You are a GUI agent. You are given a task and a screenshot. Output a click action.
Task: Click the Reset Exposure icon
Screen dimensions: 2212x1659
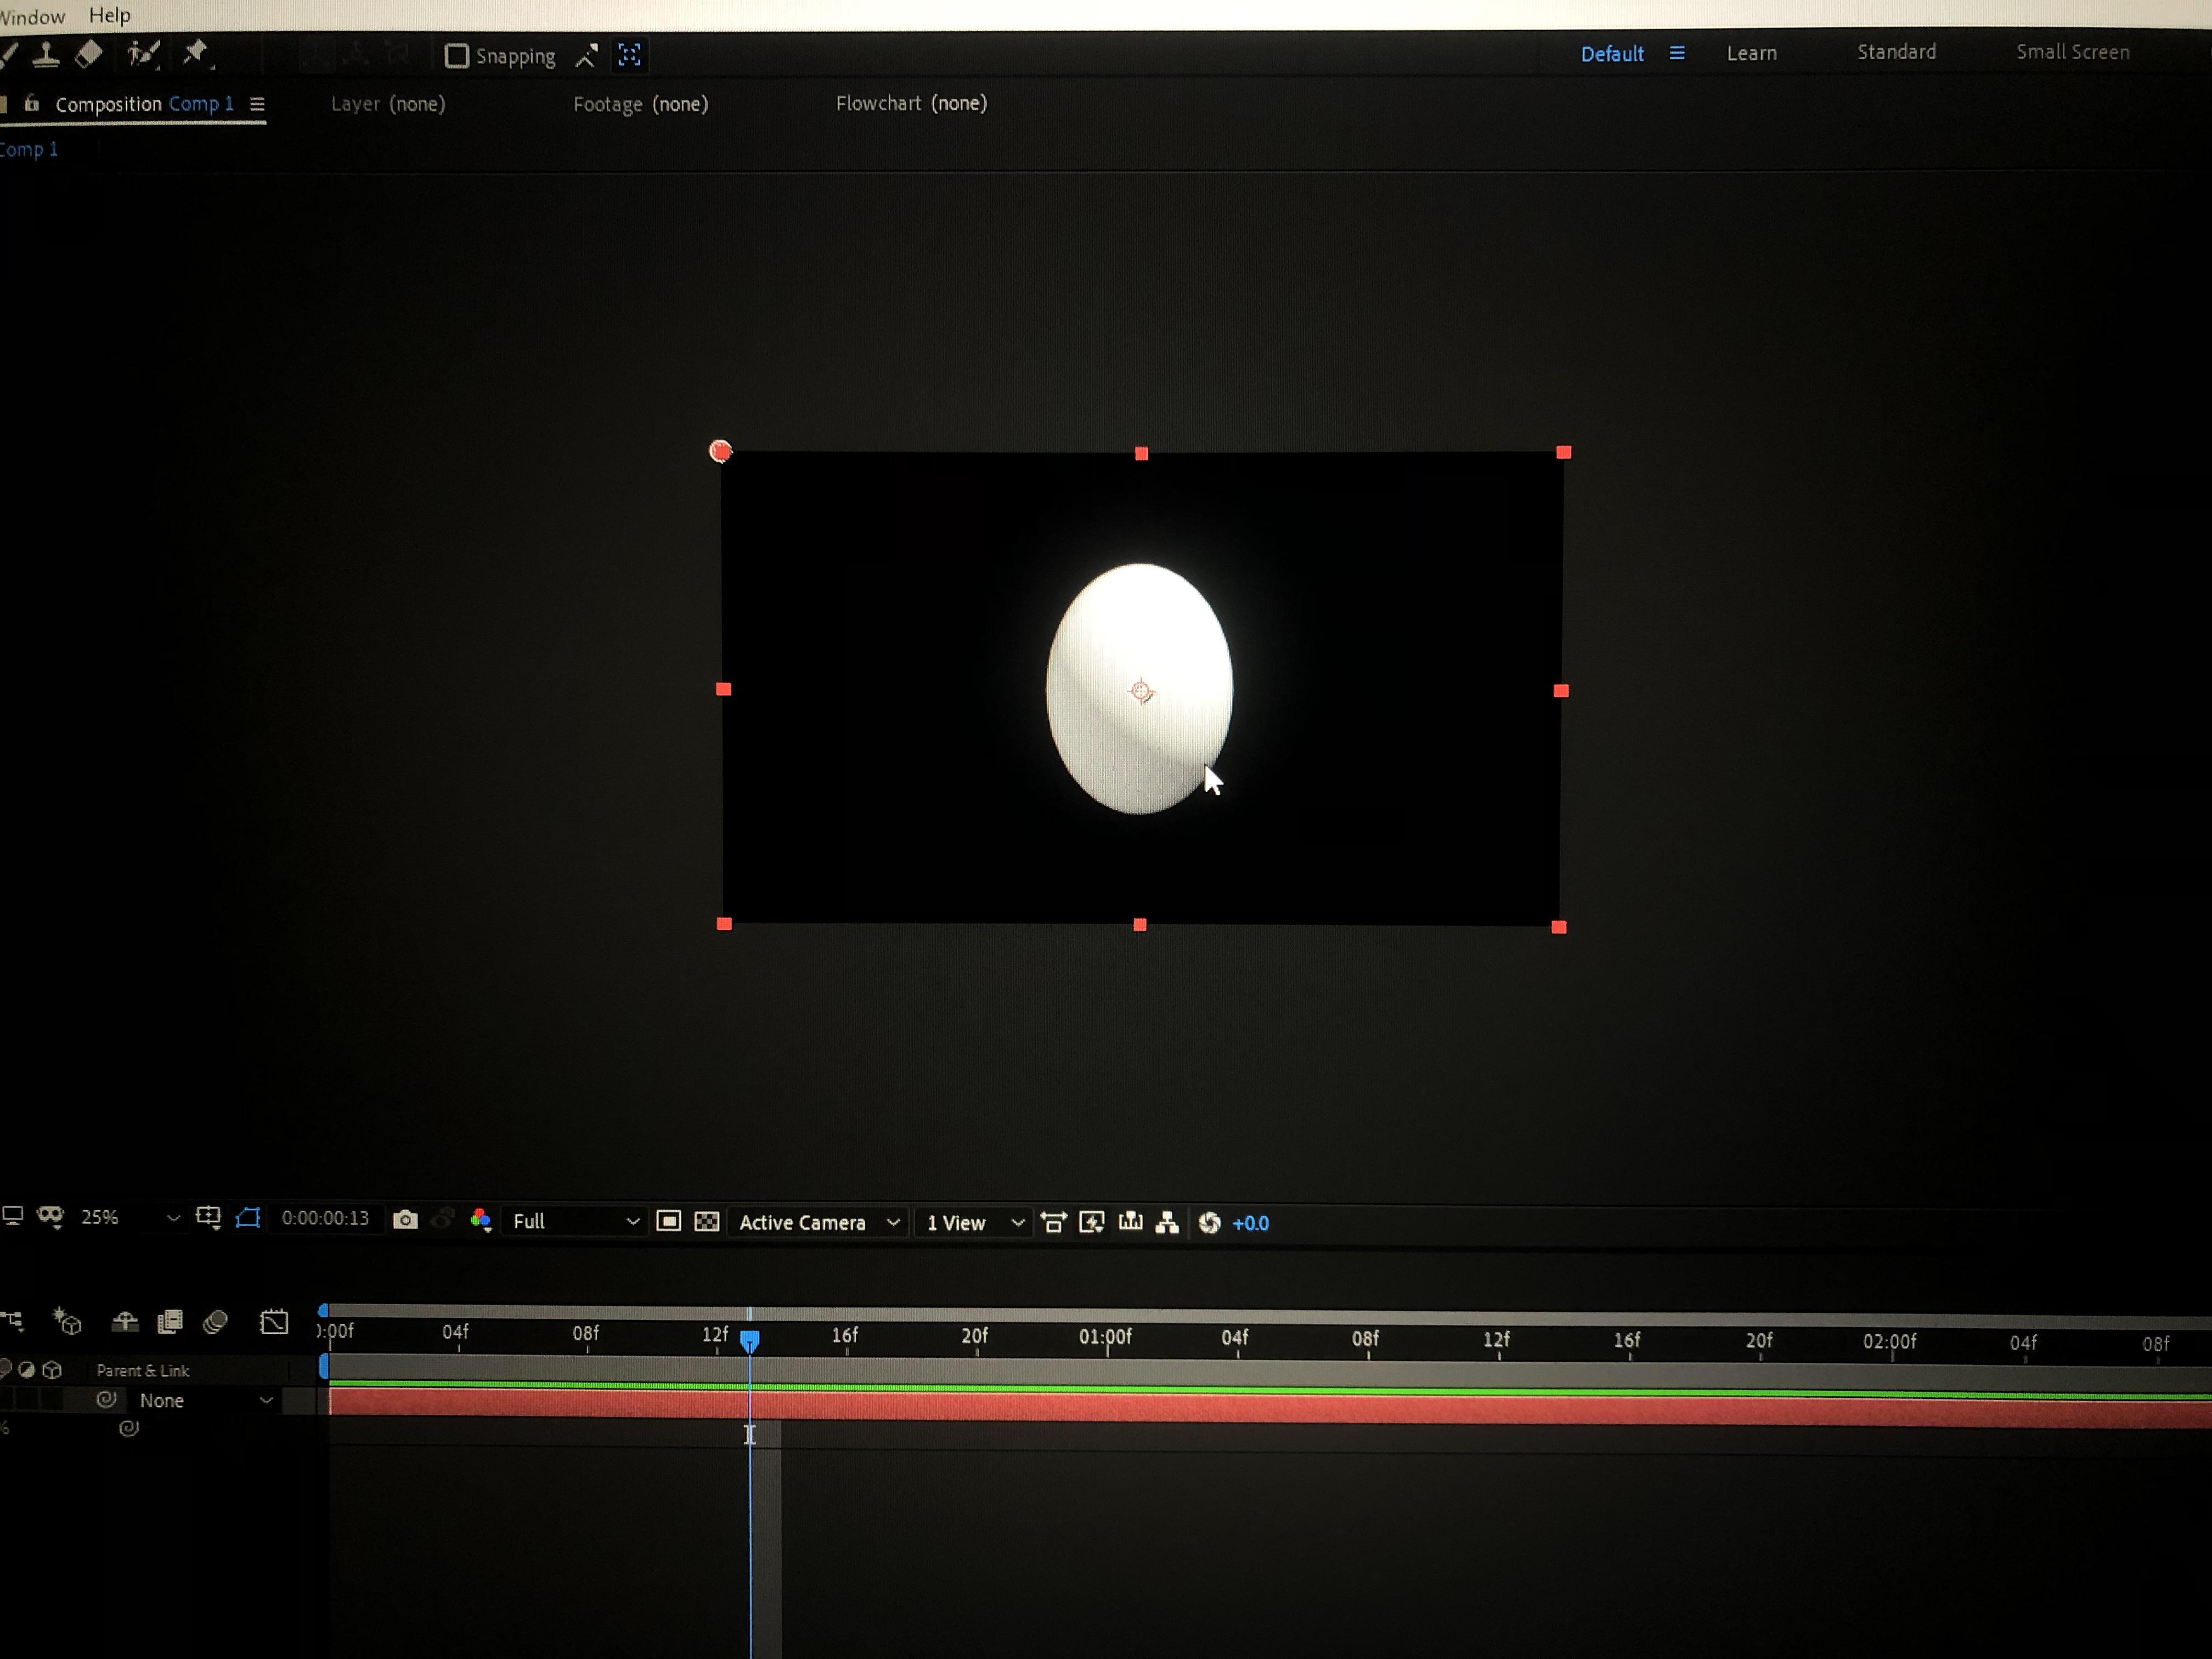click(1210, 1223)
